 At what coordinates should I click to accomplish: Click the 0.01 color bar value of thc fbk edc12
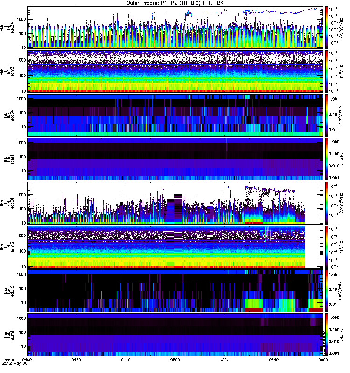[333, 304]
